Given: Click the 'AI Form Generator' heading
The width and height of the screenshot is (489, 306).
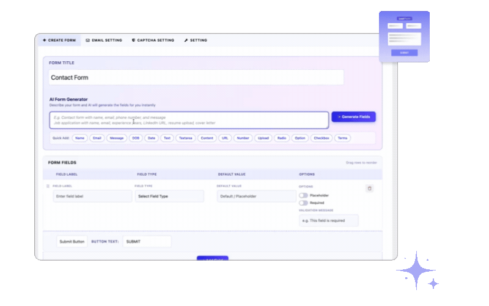Looking at the screenshot, I should [68, 99].
